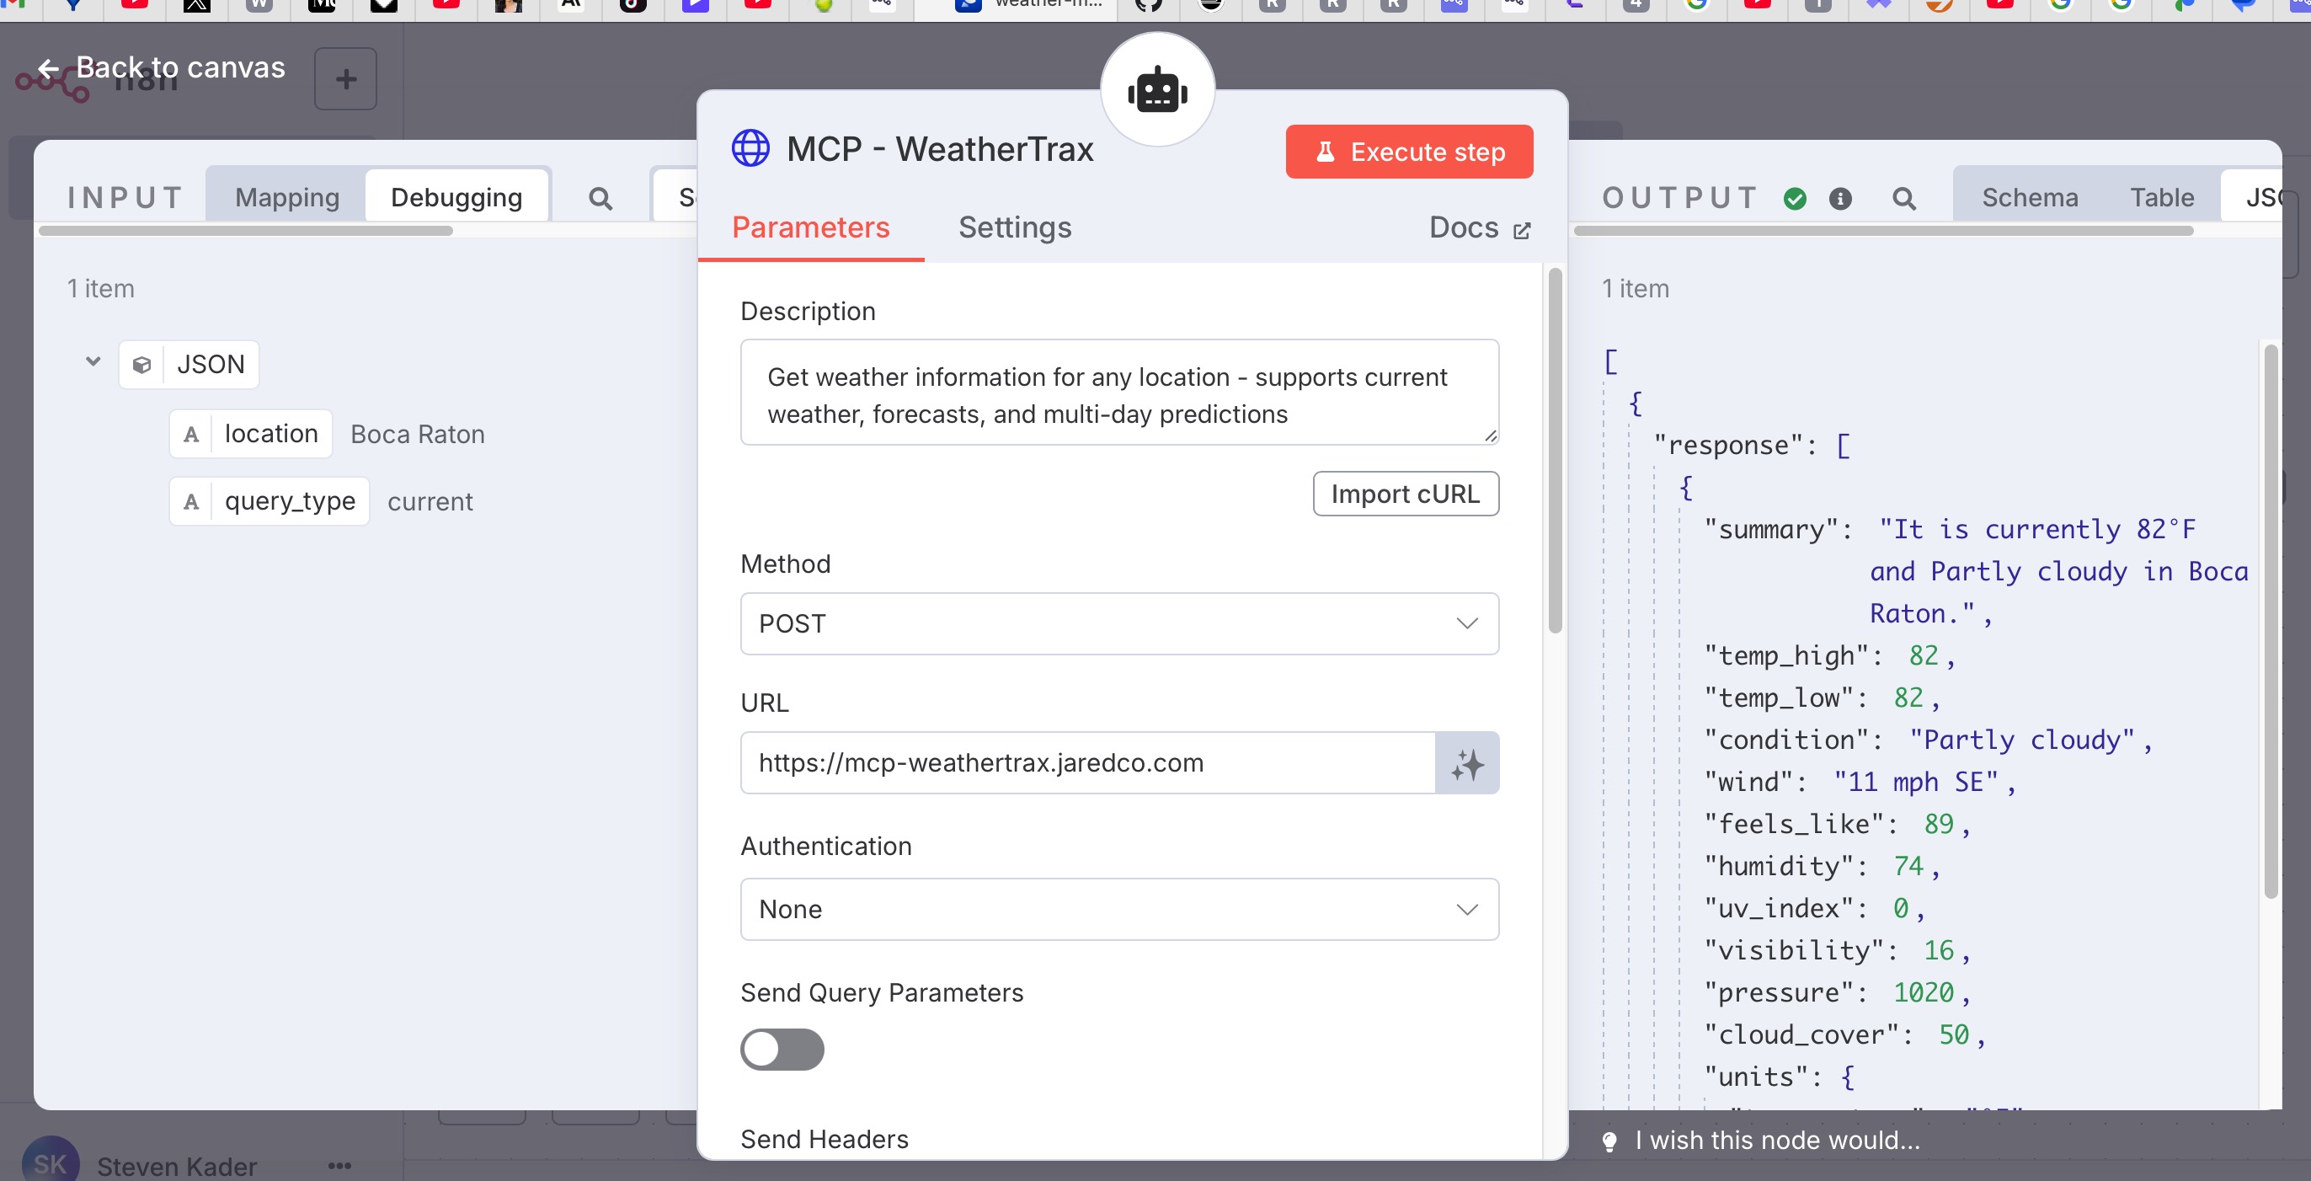The height and width of the screenshot is (1181, 2311).
Task: Click the 'current' query_type value
Action: [430, 502]
